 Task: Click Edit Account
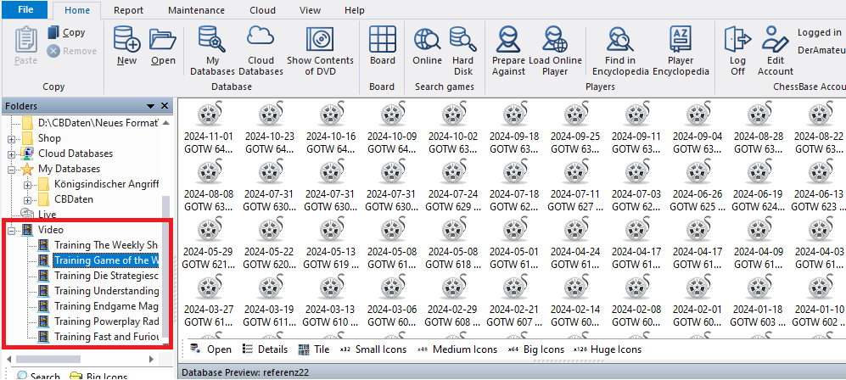pos(776,51)
